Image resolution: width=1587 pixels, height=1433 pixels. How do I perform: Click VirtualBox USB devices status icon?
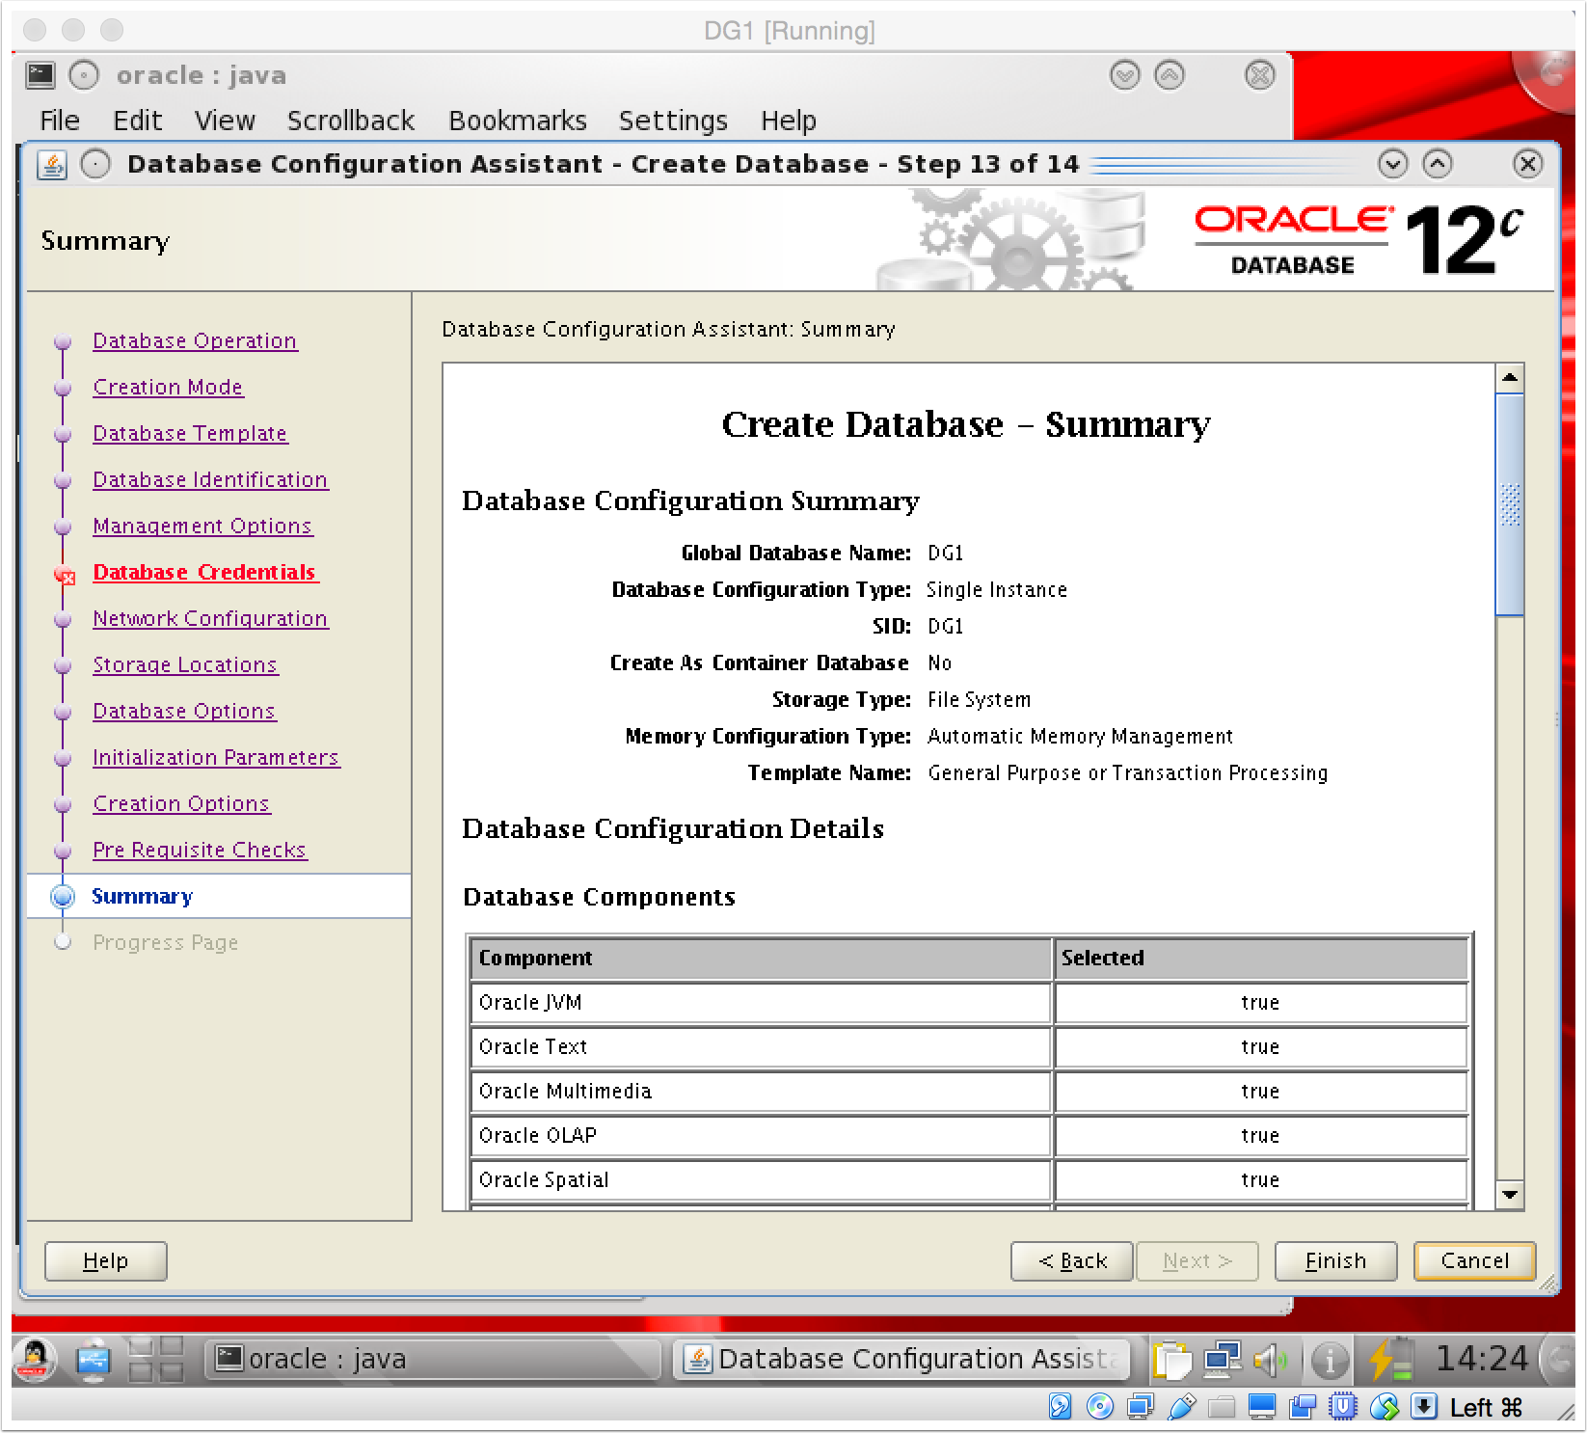(x=1182, y=1407)
